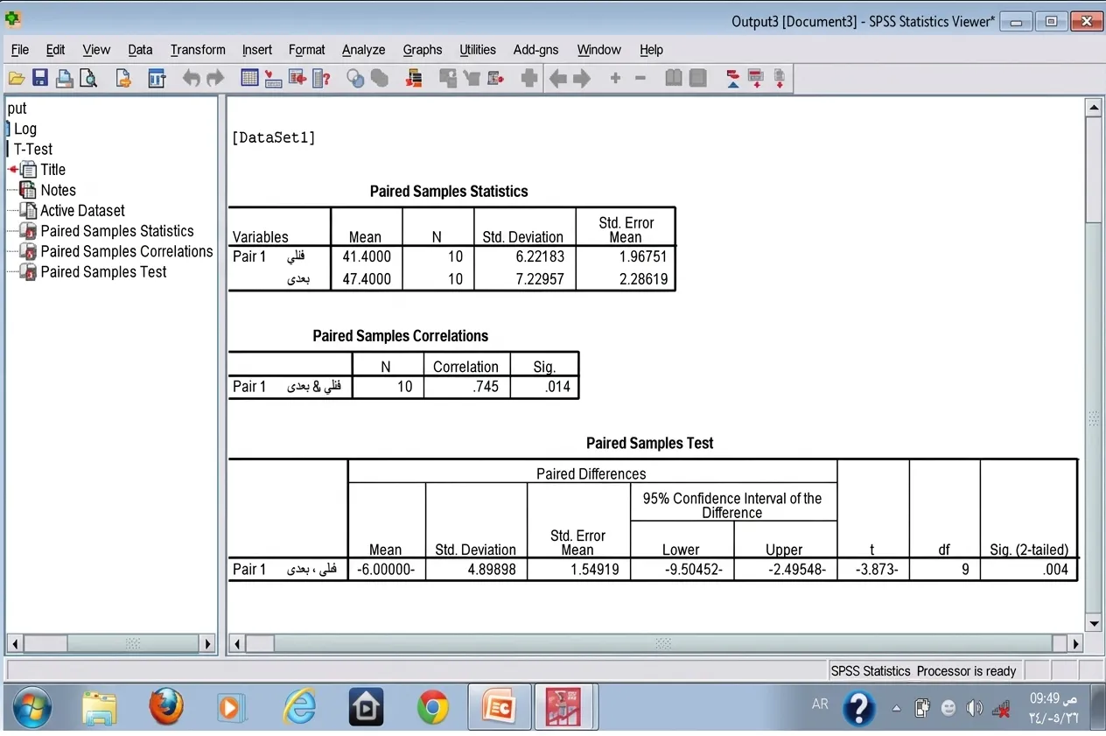Click the [DataSet1] label in the output
The image size is (1106, 736).
tap(273, 137)
